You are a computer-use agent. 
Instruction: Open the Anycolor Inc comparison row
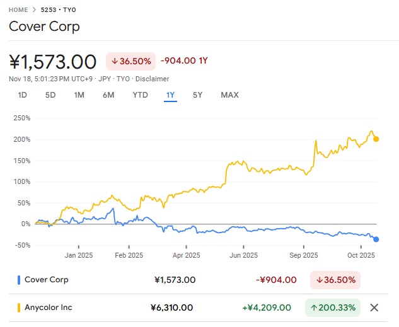pos(49,307)
